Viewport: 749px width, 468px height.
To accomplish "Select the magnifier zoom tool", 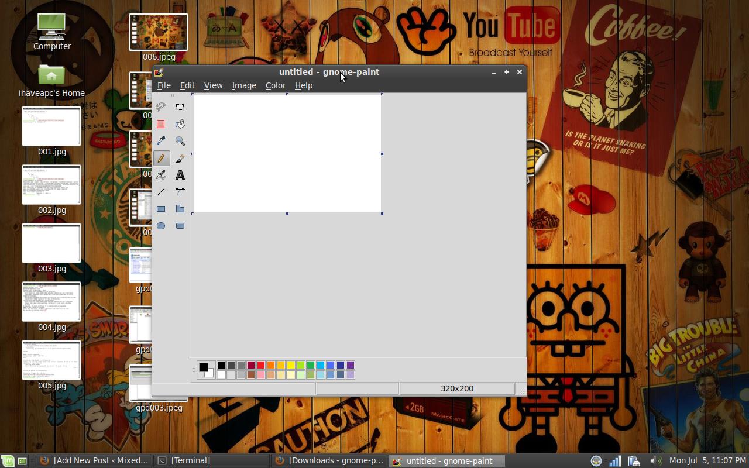I will [180, 140].
